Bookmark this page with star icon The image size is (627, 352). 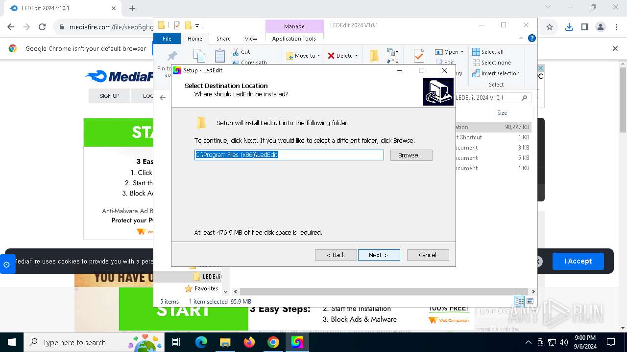click(550, 27)
